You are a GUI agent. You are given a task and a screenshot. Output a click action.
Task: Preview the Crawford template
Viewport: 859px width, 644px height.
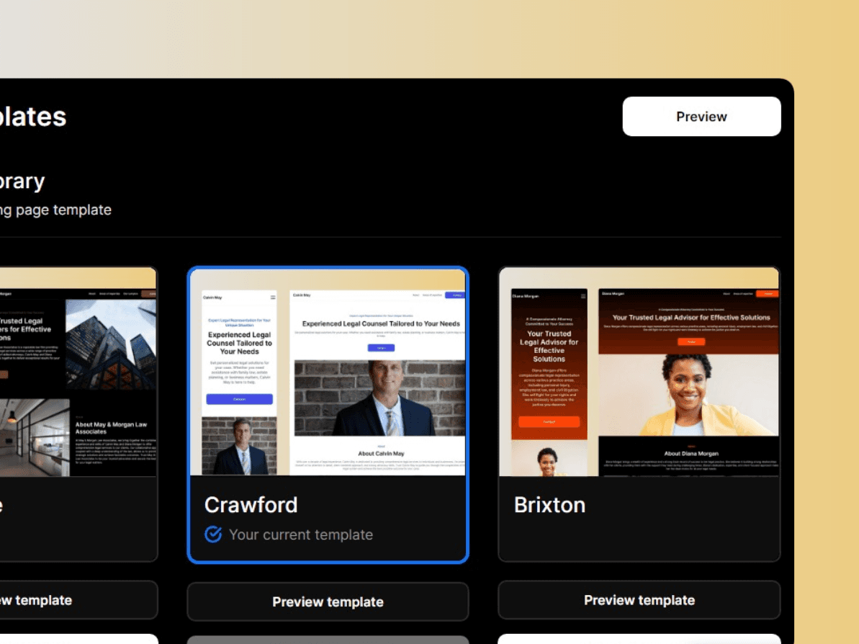tap(328, 601)
